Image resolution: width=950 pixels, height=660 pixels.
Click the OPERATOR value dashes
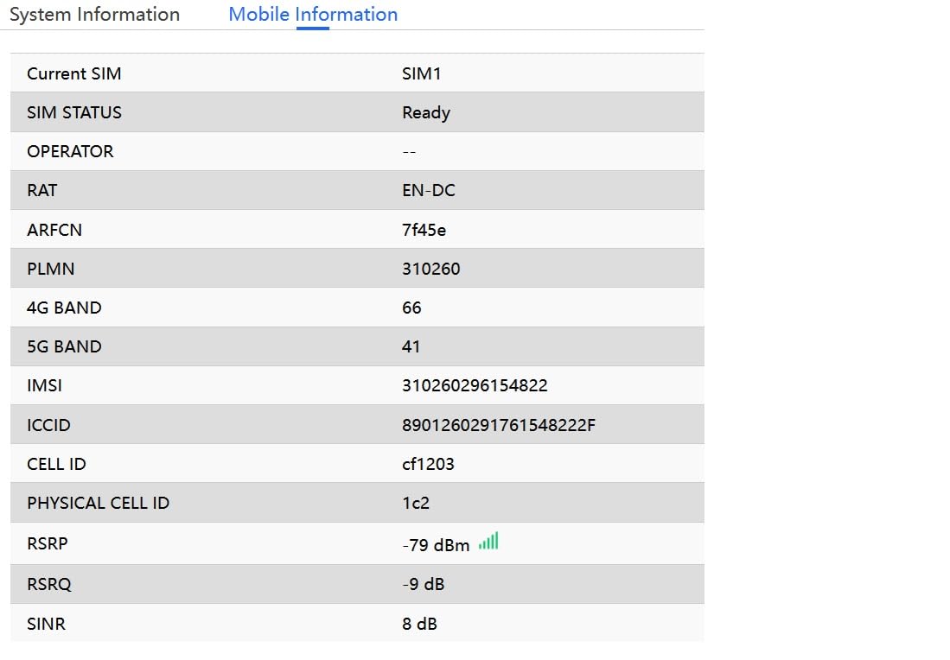409,151
